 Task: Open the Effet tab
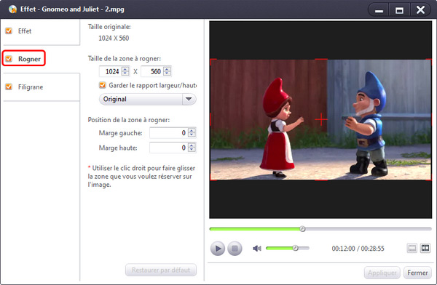pyautogui.click(x=42, y=31)
